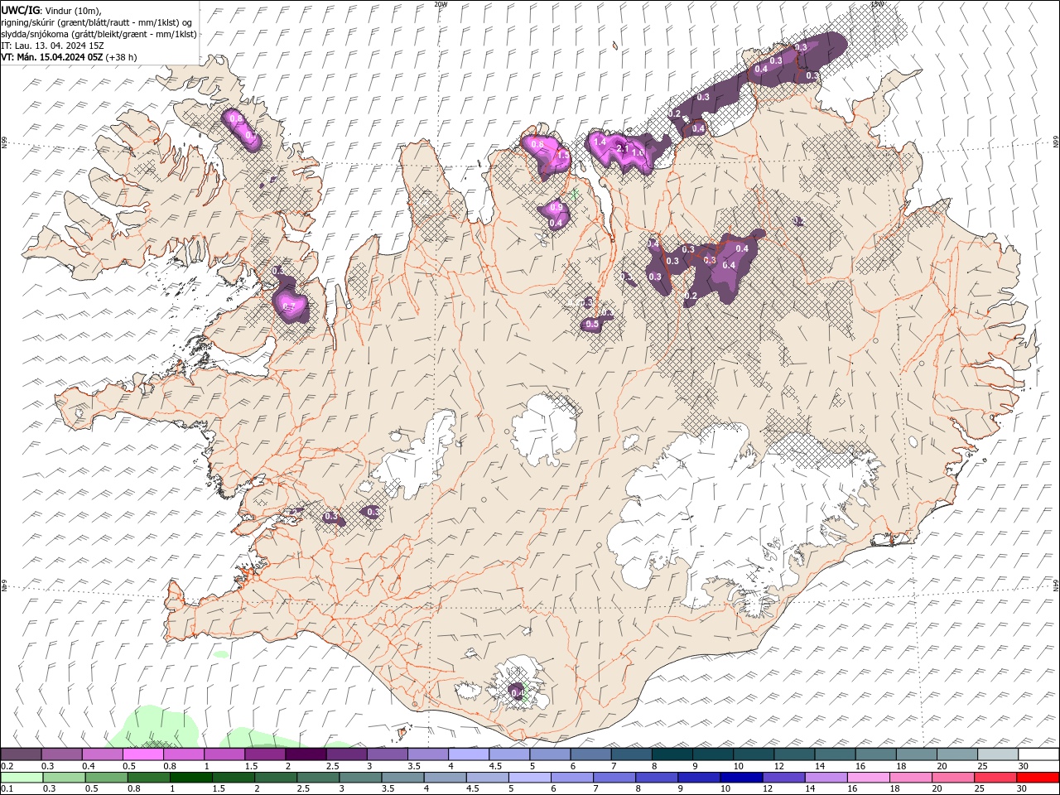Select the bright pink snow swatch at 0.5

click(143, 754)
